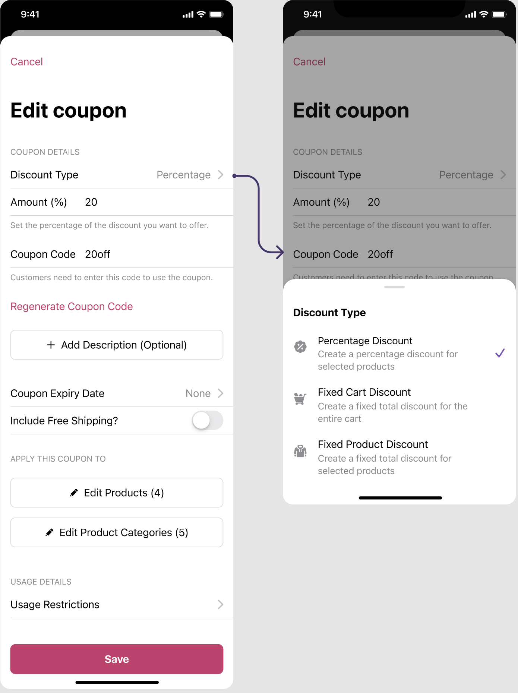Screen dimensions: 518x693
Task: Click the hoodie icon beside Fixed Product Discount
Action: click(x=300, y=451)
